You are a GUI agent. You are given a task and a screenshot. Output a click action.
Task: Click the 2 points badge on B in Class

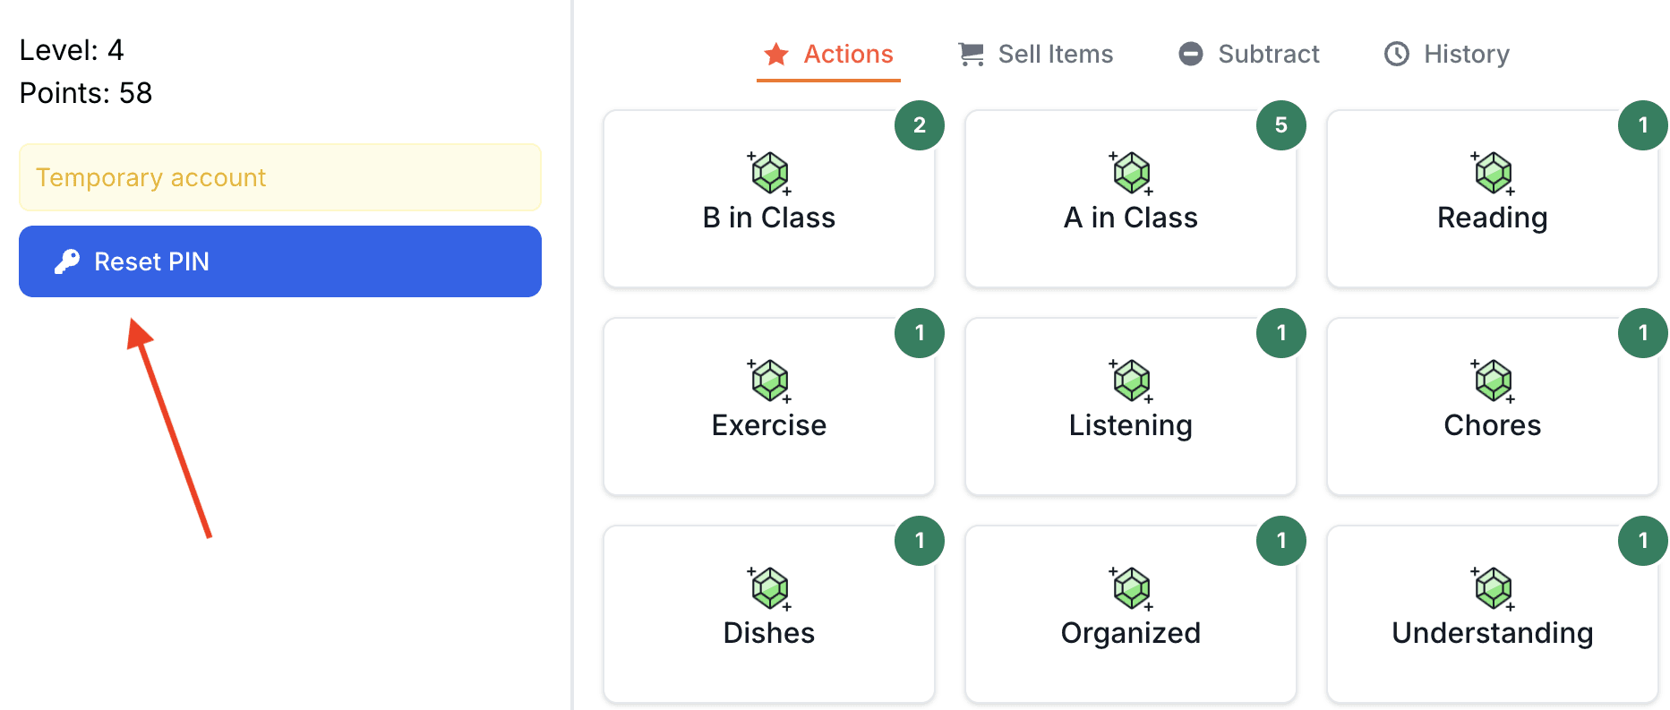(x=920, y=125)
